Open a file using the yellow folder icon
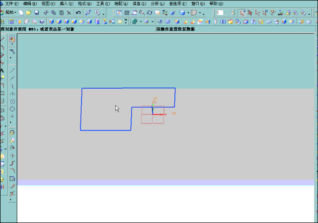Screen dimensions: 318x223 pos(29,12)
